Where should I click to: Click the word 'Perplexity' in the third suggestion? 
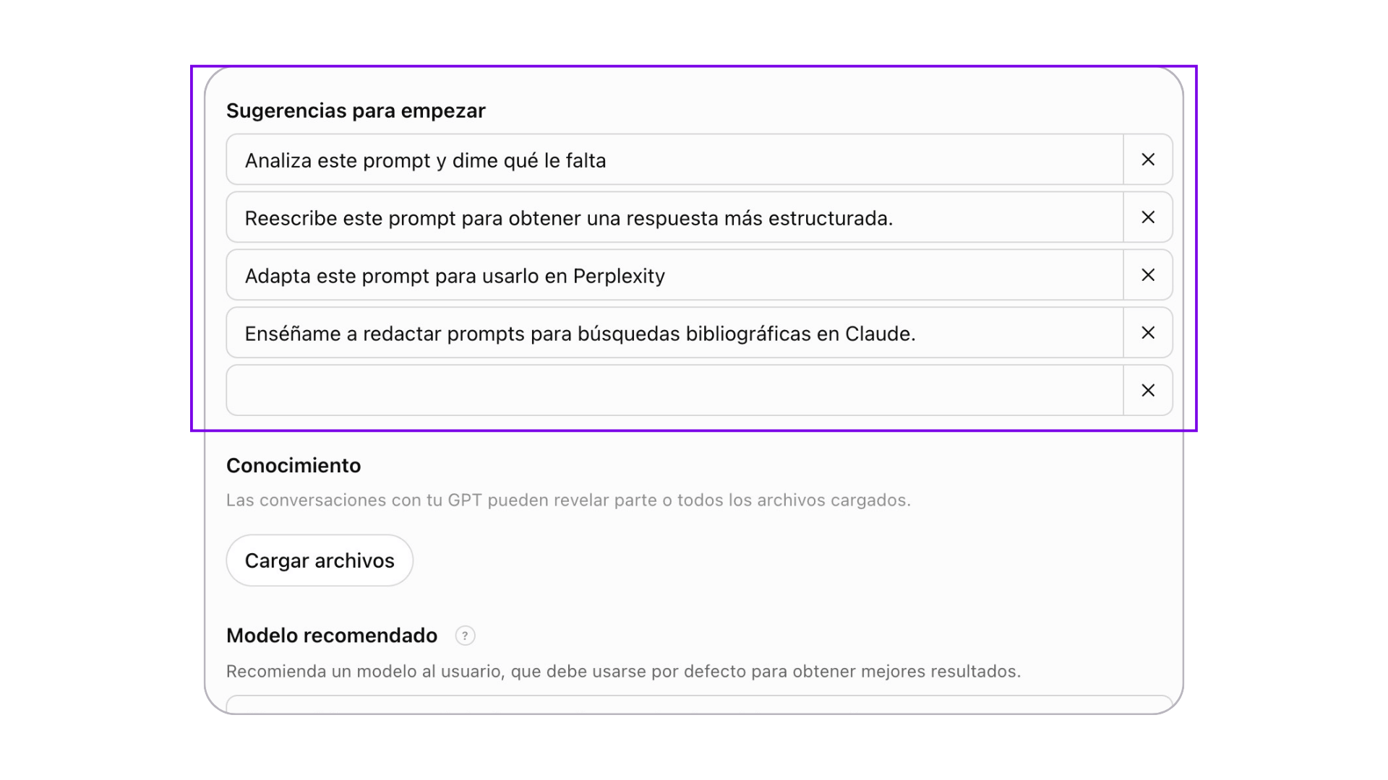tap(619, 276)
